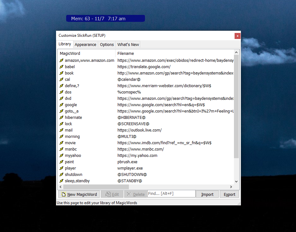This screenshot has width=296, height=232.
Task: Click the lightning icon for movie
Action: 61,143
